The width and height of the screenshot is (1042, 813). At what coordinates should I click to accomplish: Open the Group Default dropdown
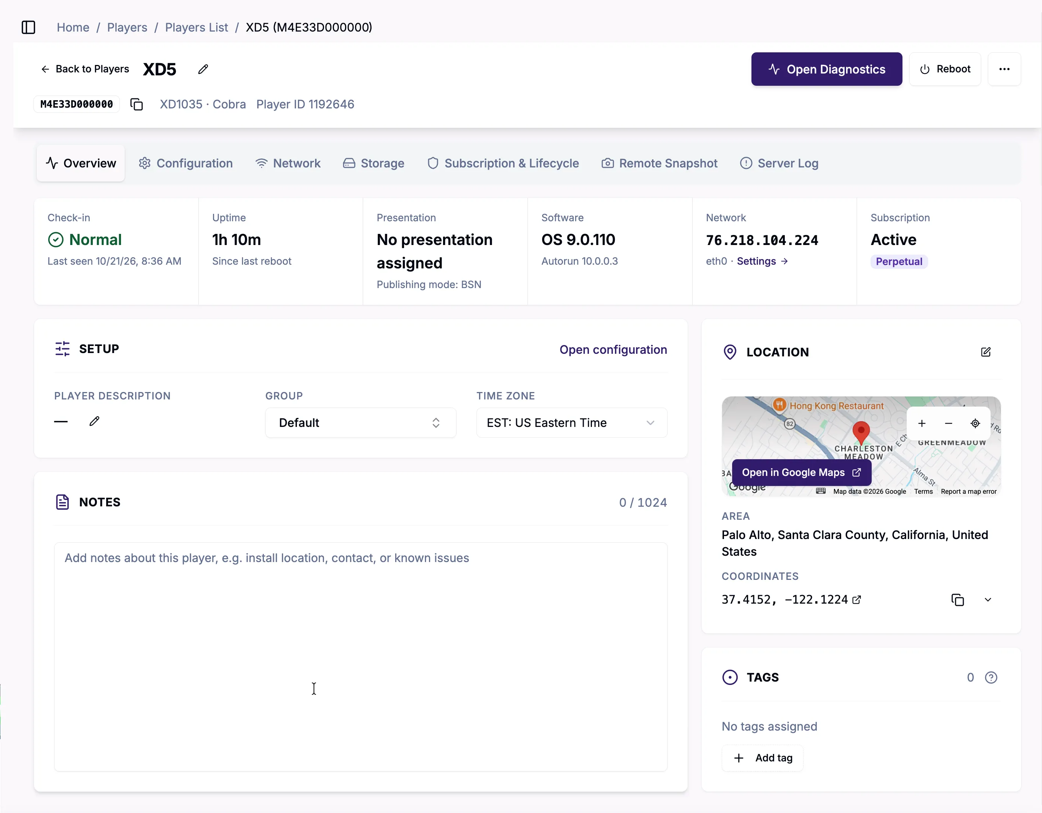[361, 422]
